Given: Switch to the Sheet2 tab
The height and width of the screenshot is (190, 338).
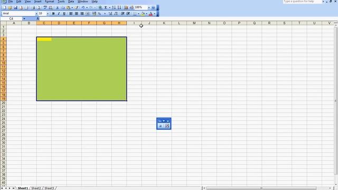Looking at the screenshot, I should 36,188.
